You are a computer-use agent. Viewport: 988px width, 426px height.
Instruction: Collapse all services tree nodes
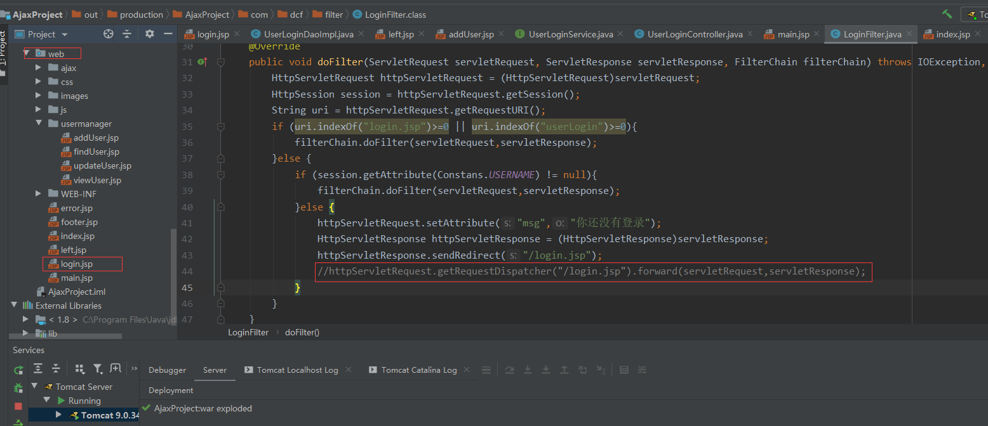(56, 368)
